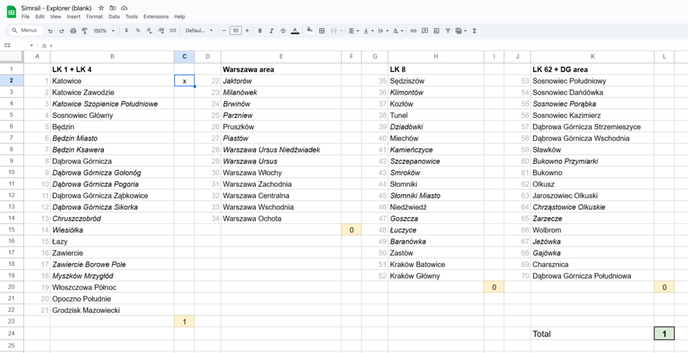Open the zoom 150% dropdown
688x353 pixels.
(x=103, y=31)
